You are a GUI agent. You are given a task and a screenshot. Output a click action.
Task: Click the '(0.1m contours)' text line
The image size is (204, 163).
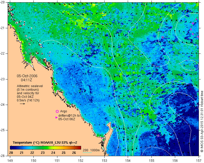(28, 90)
